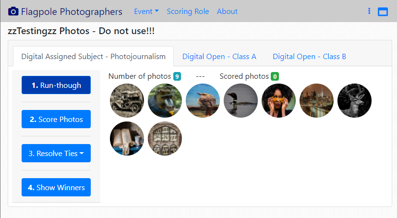This screenshot has width=397, height=218.
Task: Select the woman portrait thumbnail
Action: [x=278, y=100]
